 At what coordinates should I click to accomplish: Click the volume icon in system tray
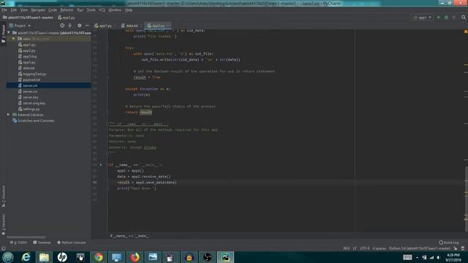(439, 257)
